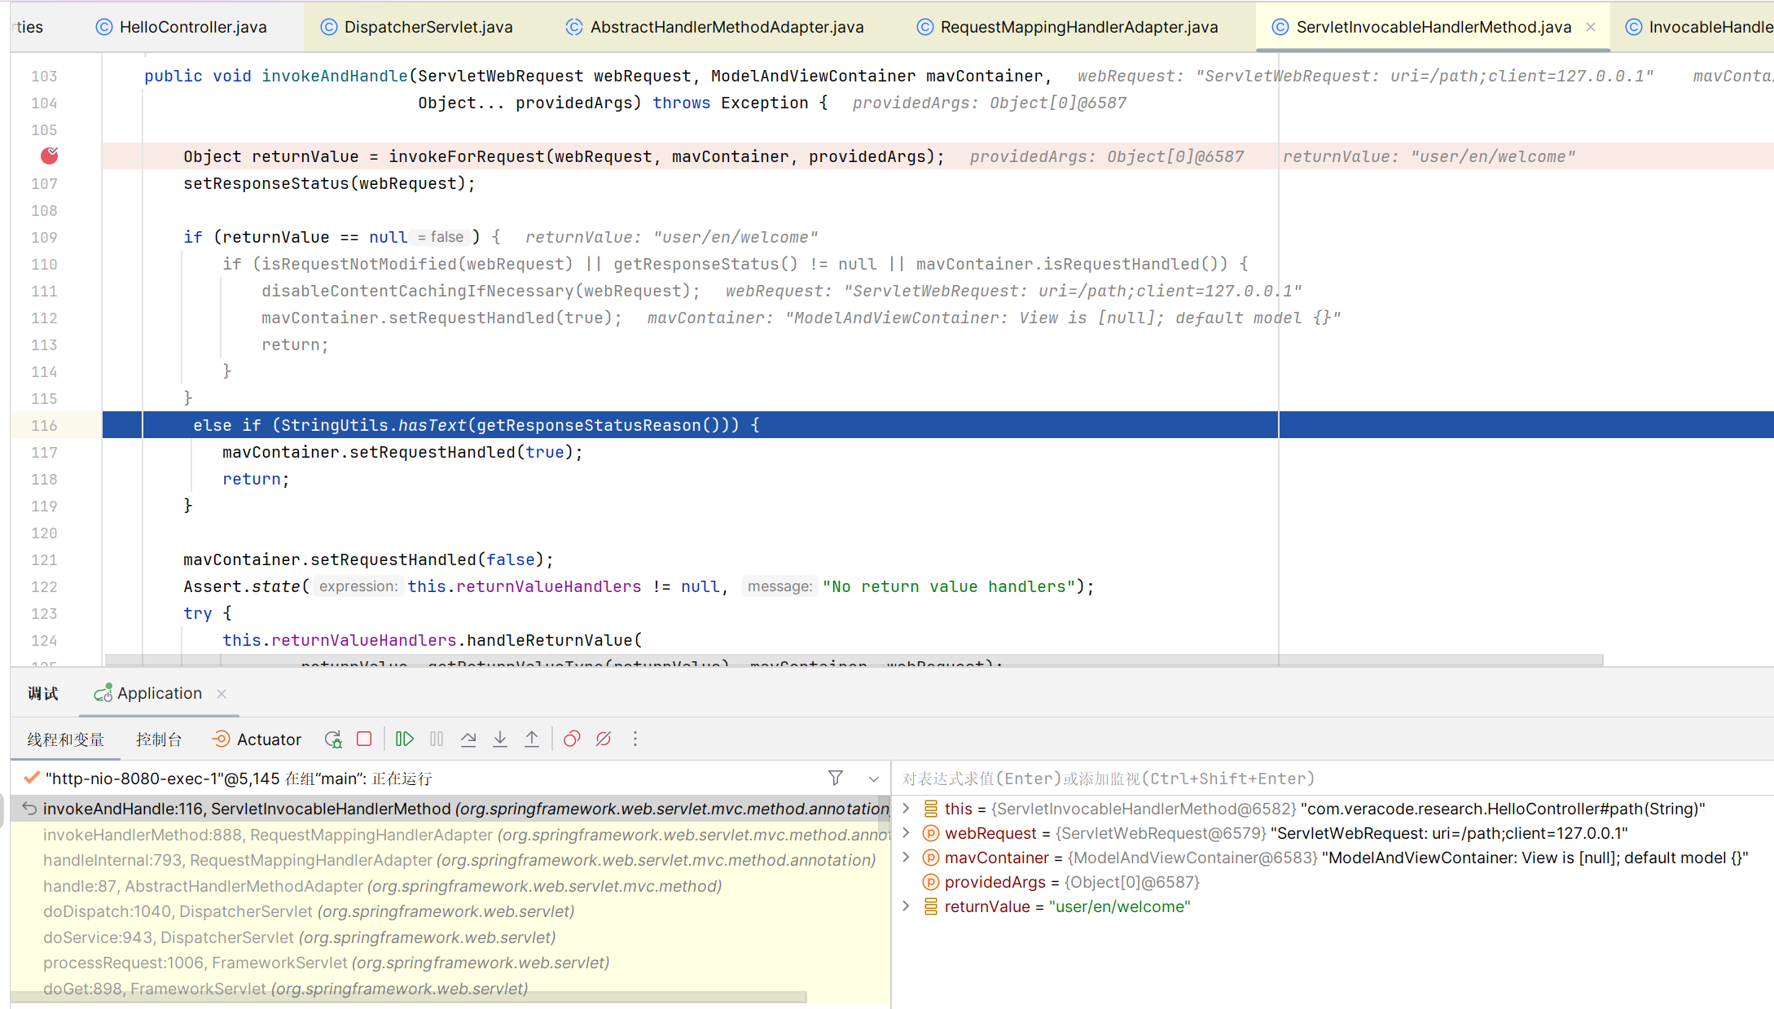
Task: Click the invokeForRequest call on line 106
Action: [x=467, y=156]
